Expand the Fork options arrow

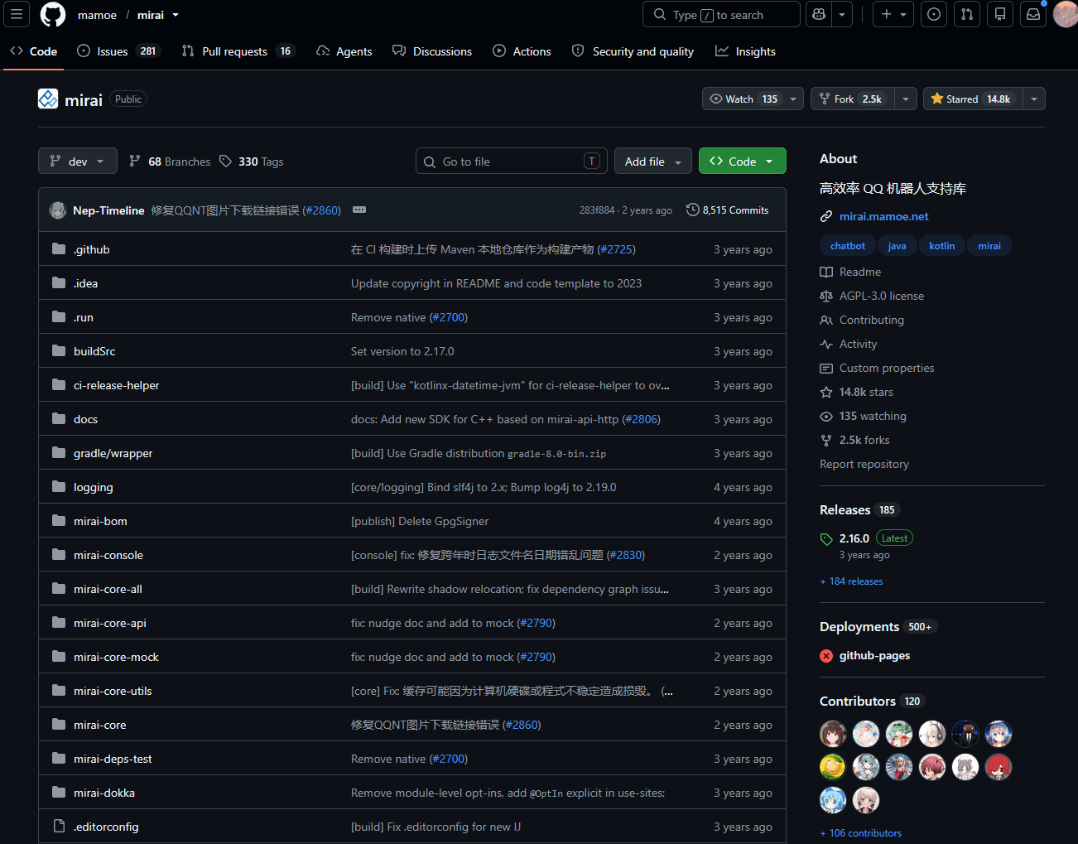coord(906,99)
